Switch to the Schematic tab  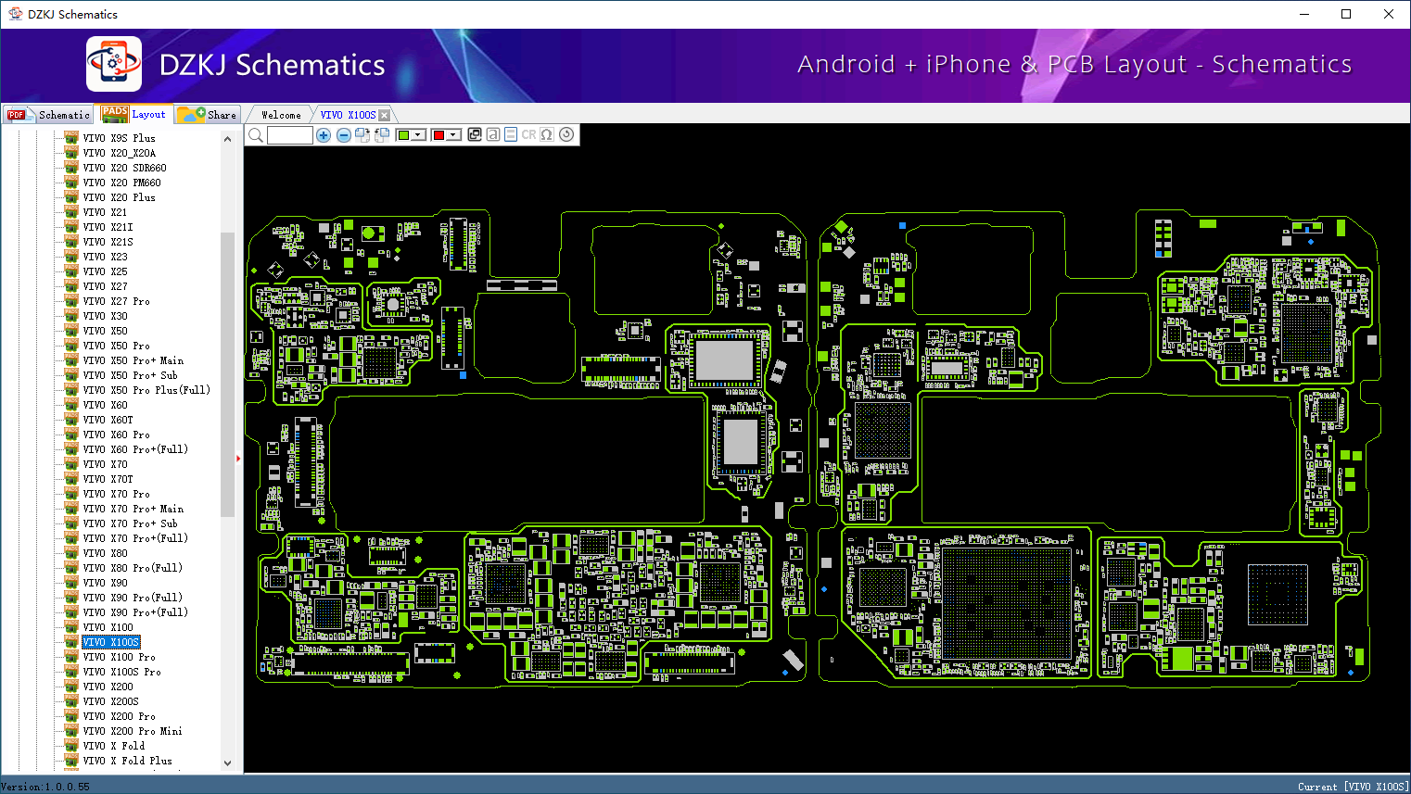[49, 115]
